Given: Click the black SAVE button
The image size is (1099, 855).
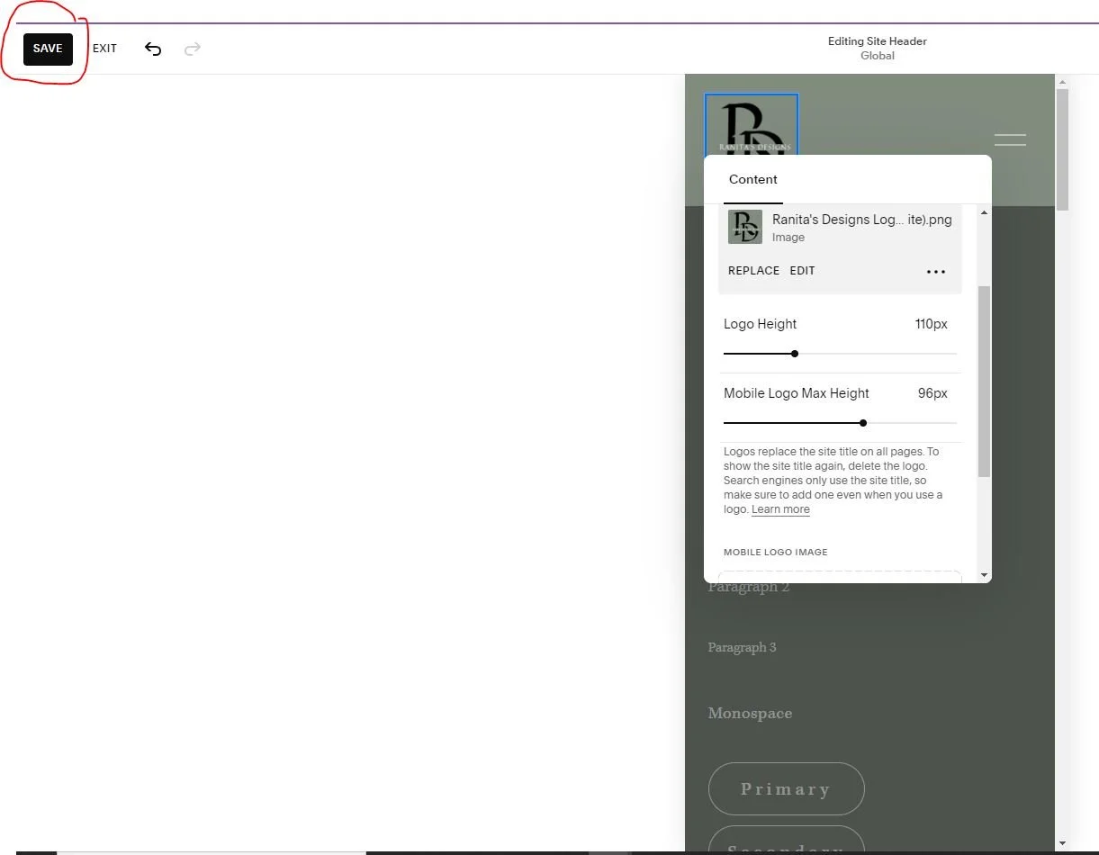Looking at the screenshot, I should pos(48,49).
